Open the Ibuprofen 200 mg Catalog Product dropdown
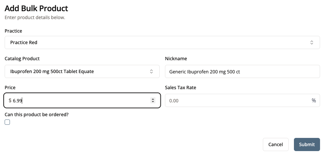325x157 pixels. click(x=79, y=71)
